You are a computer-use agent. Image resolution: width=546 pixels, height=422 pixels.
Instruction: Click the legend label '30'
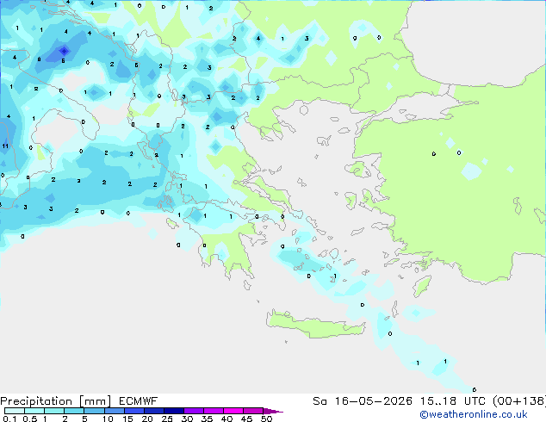coord(187,419)
